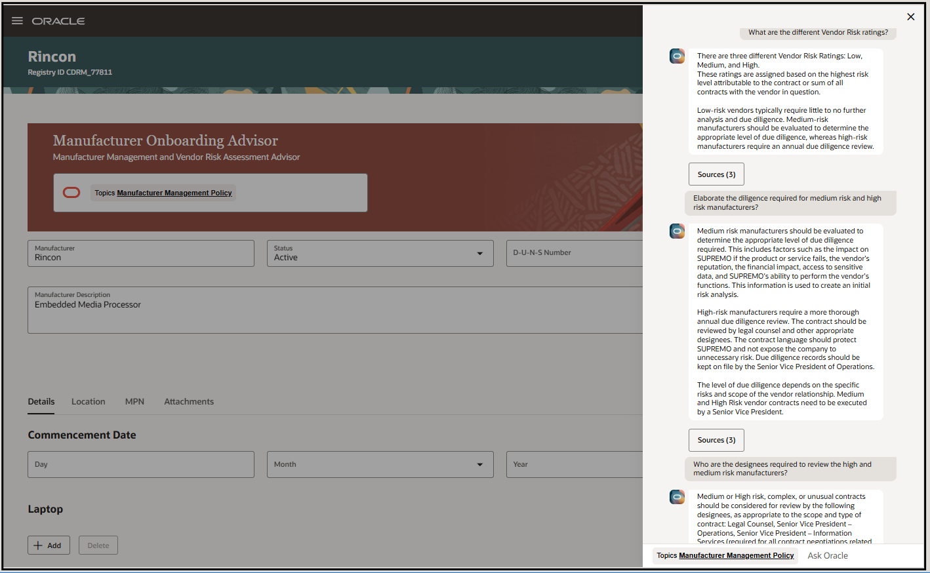Open Sources (3) under Vendor Risk ratings answer
The height and width of the screenshot is (573, 930).
click(716, 174)
